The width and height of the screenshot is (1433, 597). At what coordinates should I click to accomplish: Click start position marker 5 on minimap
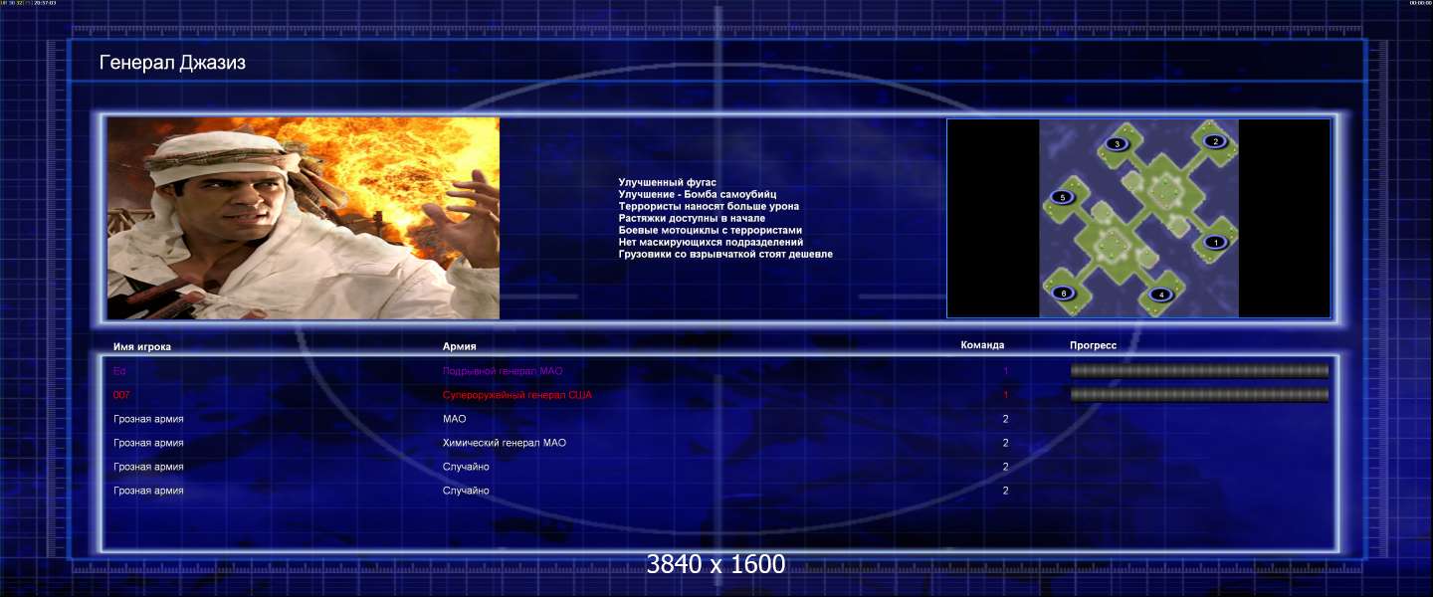point(1062,198)
